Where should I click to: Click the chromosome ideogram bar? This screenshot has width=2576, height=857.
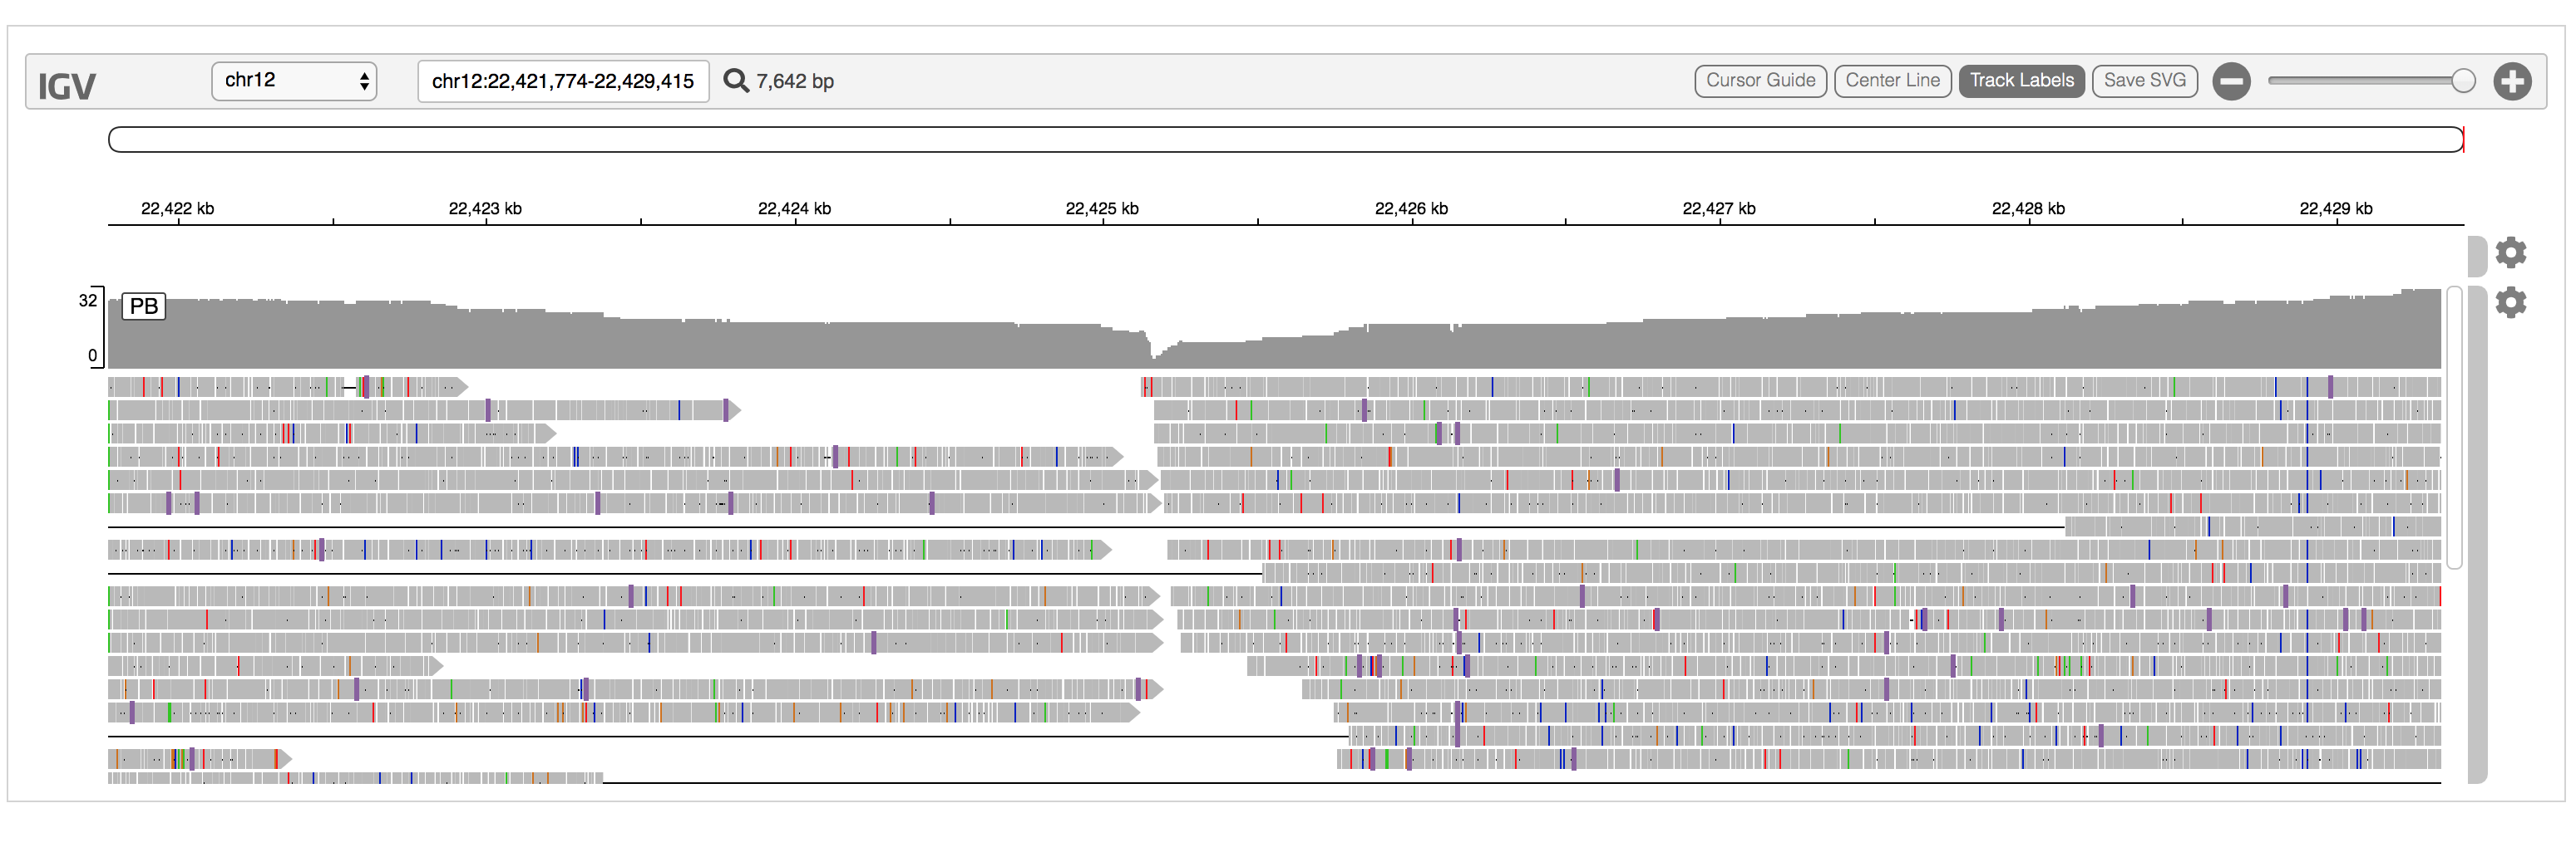(1286, 140)
